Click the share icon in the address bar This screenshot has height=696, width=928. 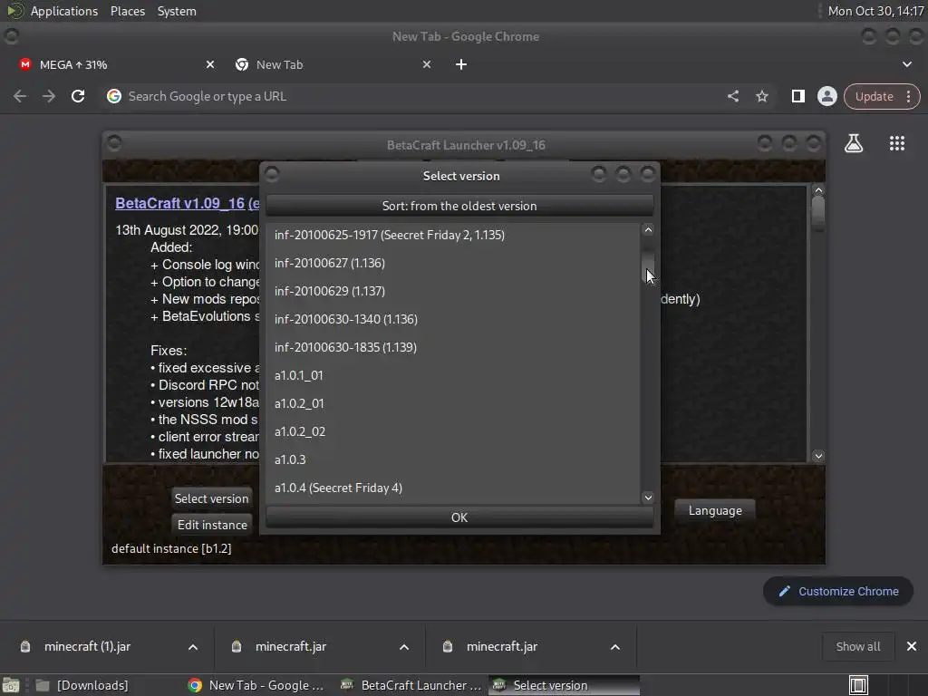tap(733, 96)
